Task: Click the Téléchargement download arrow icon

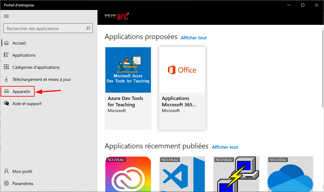Action: [6, 79]
